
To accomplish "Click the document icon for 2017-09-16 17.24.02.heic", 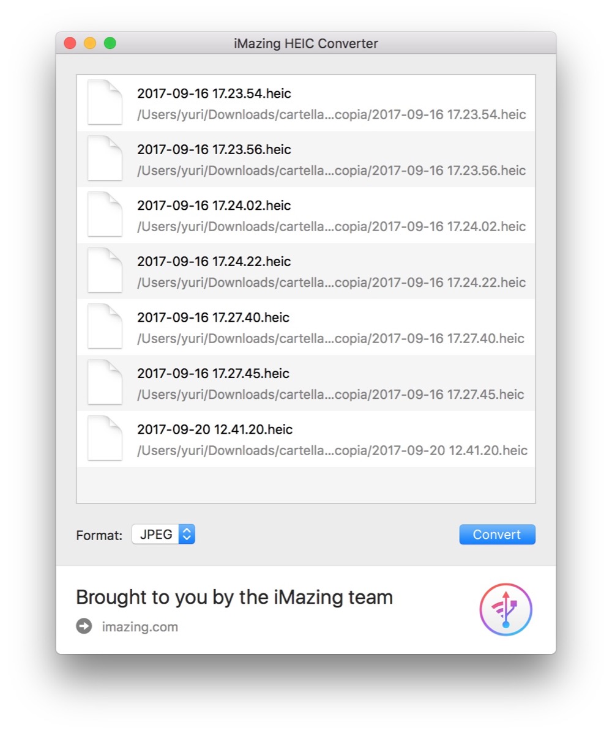I will [105, 215].
